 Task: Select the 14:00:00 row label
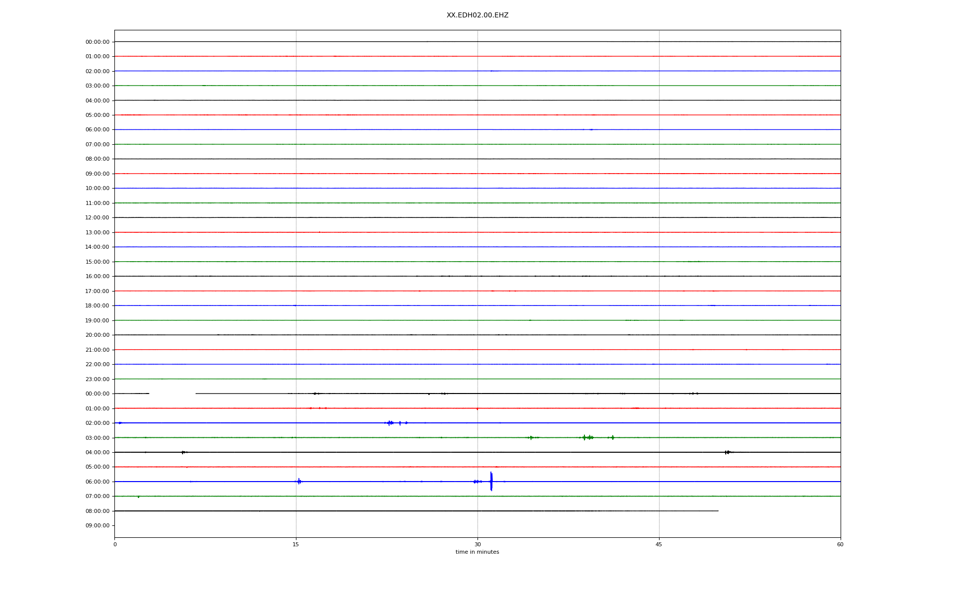(97, 247)
